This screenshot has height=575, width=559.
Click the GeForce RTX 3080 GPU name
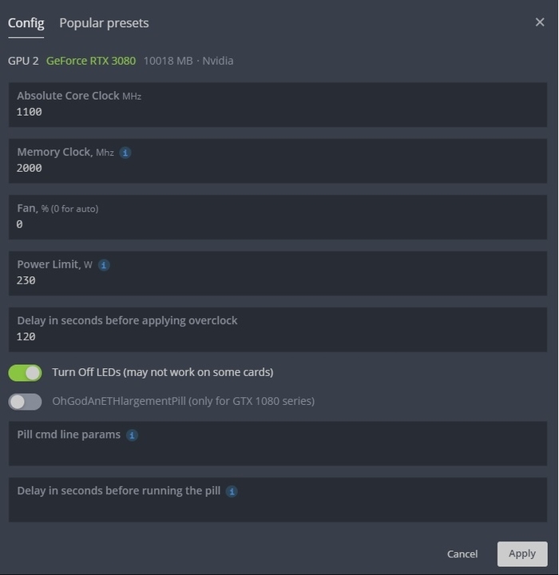point(91,61)
